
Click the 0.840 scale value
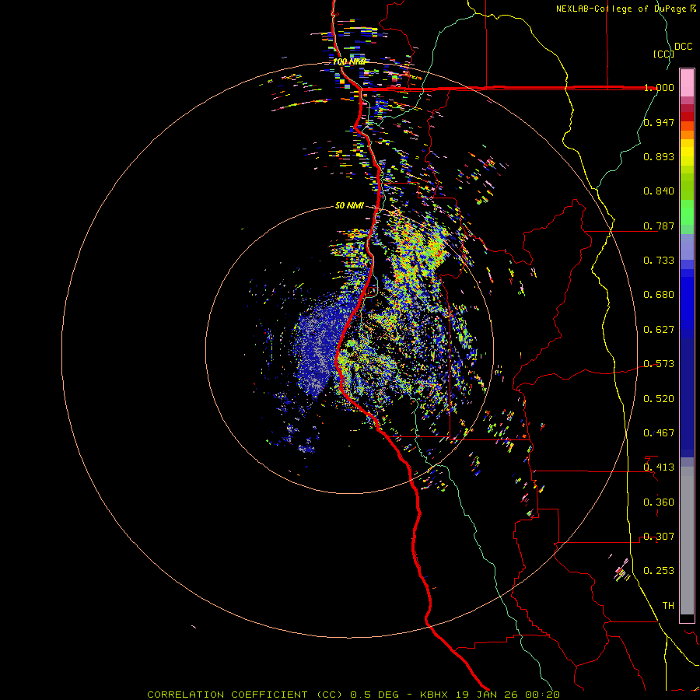tap(659, 191)
